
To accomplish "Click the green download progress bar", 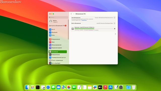I will pos(84,29).
